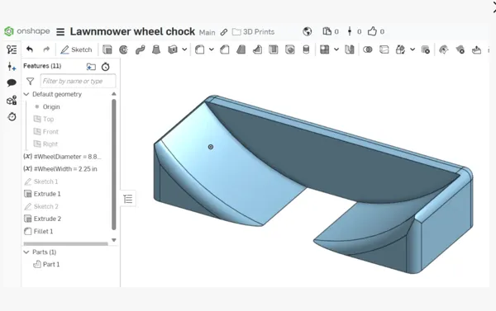The width and height of the screenshot is (496, 311).
Task: Select the Rib tool
Action: 257,49
